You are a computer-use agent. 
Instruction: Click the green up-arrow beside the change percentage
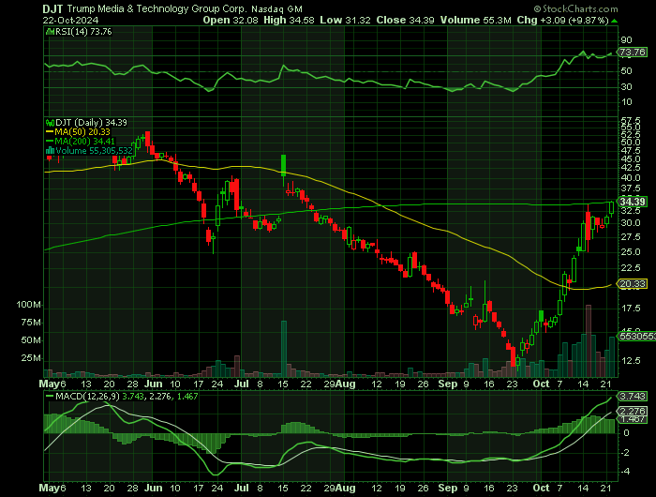[614, 21]
